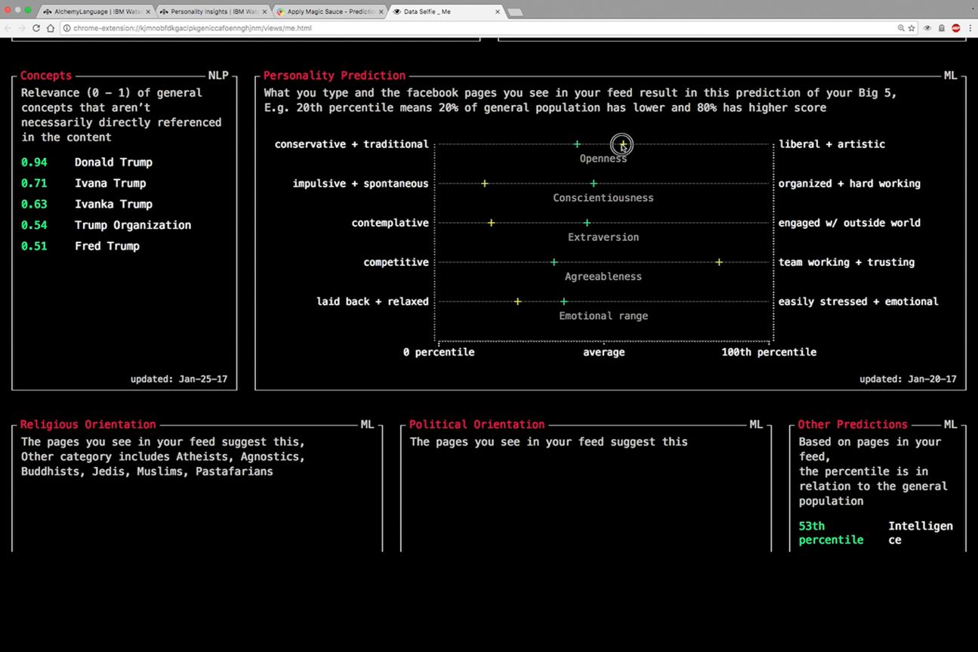This screenshot has width=978, height=652.
Task: Click the zoom magnifier icon in address bar
Action: [900, 28]
